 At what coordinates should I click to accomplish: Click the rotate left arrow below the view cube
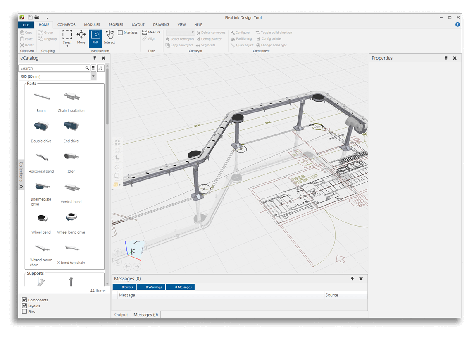[128, 267]
